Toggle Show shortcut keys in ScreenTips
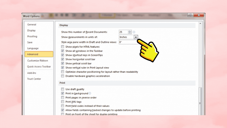The height and width of the screenshot is (128, 227). click(x=62, y=55)
